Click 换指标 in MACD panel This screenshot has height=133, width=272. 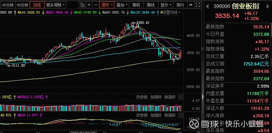(x=170, y=115)
